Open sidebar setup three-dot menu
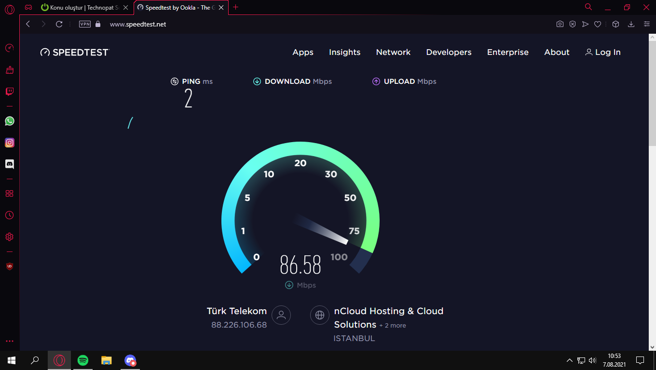This screenshot has width=656, height=370. pos(9,341)
